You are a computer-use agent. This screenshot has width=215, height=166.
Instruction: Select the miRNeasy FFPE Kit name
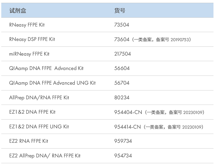coord(29,54)
